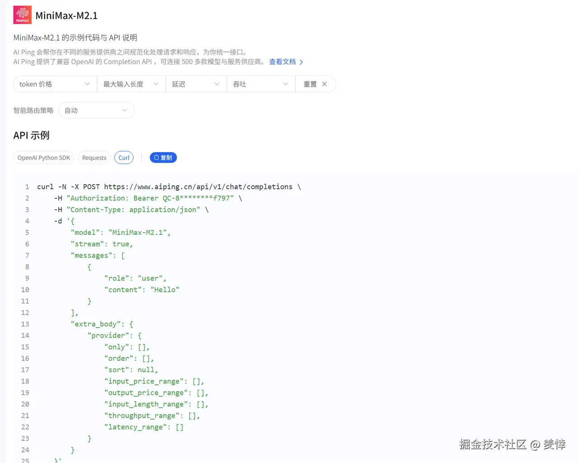Click the "sort": null line
This screenshot has width=578, height=463.
click(131, 370)
